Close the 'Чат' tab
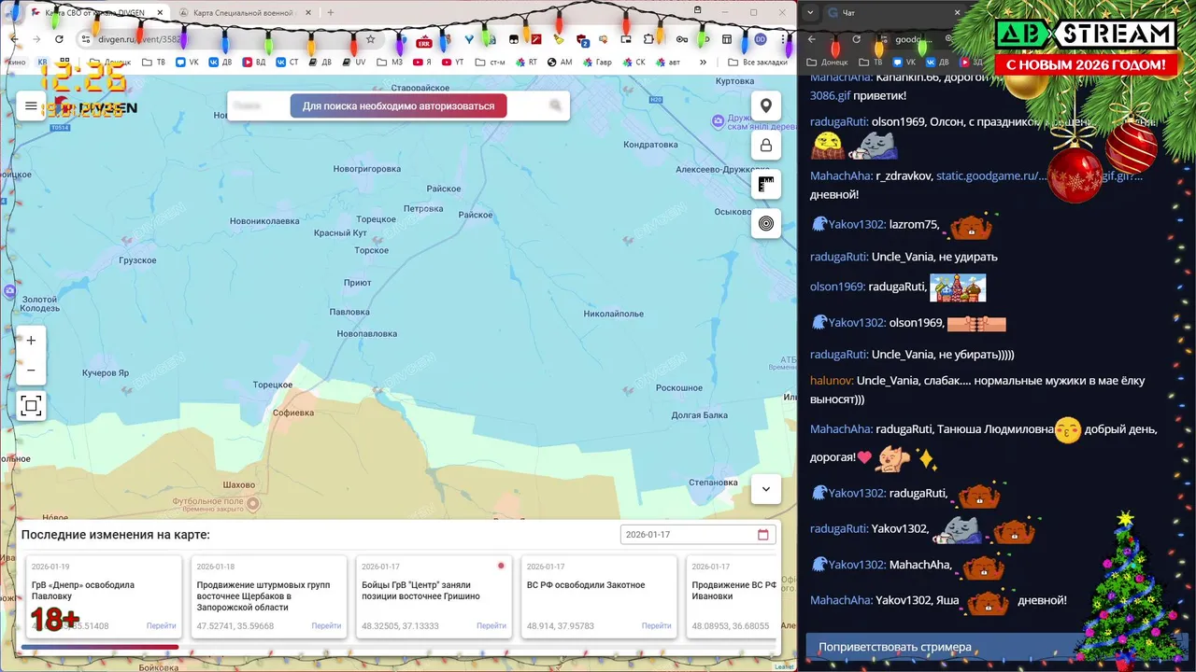 tap(958, 12)
